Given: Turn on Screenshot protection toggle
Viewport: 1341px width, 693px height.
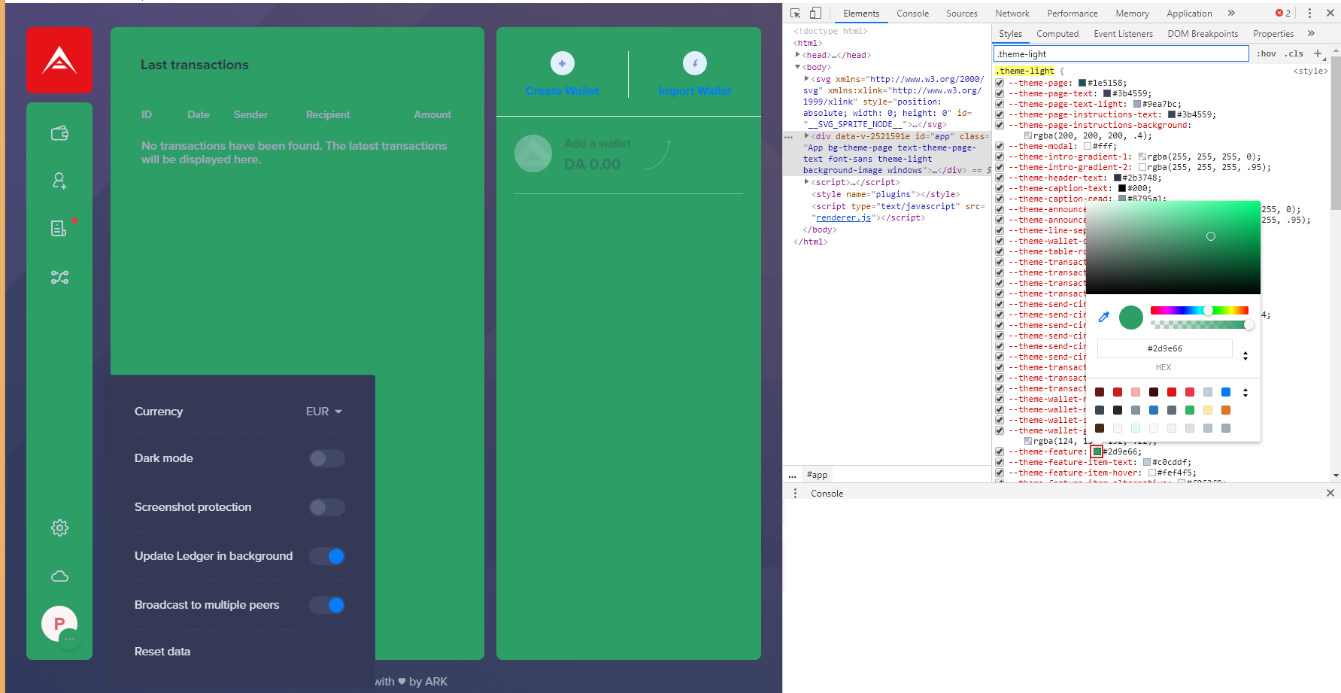Looking at the screenshot, I should 327,507.
